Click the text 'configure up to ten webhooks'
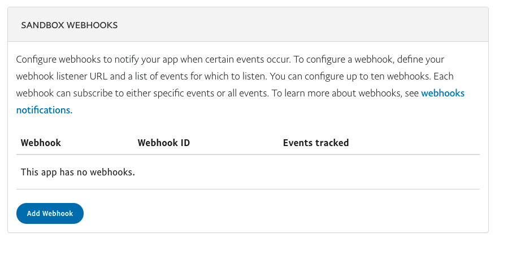Image resolution: width=512 pixels, height=256 pixels. click(x=367, y=76)
